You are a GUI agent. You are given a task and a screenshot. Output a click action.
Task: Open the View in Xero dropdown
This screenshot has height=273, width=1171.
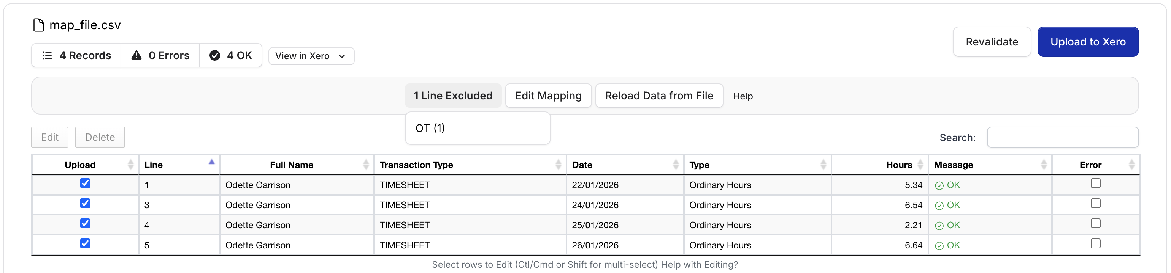pos(311,56)
